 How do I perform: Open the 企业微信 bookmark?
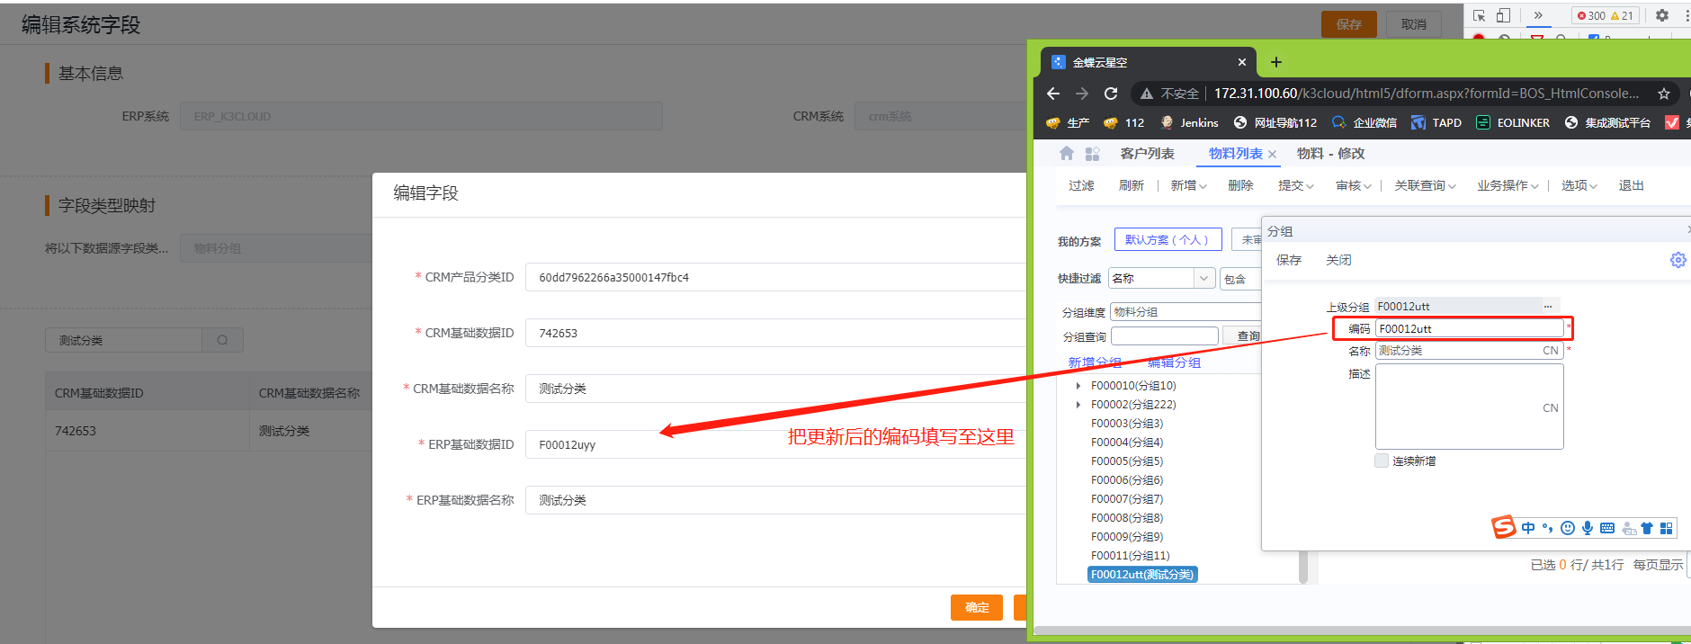pyautogui.click(x=1364, y=122)
